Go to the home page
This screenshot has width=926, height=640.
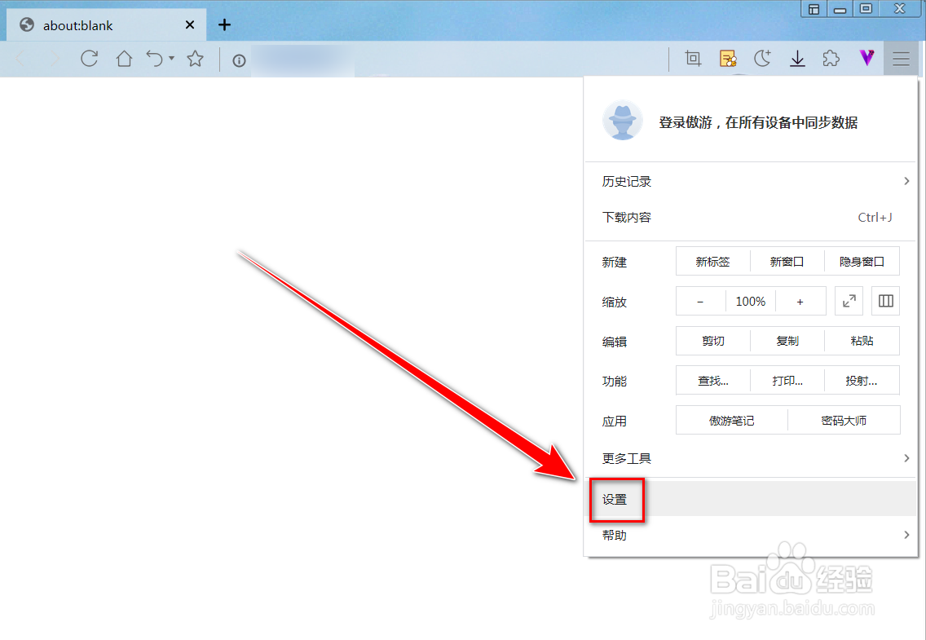click(x=124, y=59)
